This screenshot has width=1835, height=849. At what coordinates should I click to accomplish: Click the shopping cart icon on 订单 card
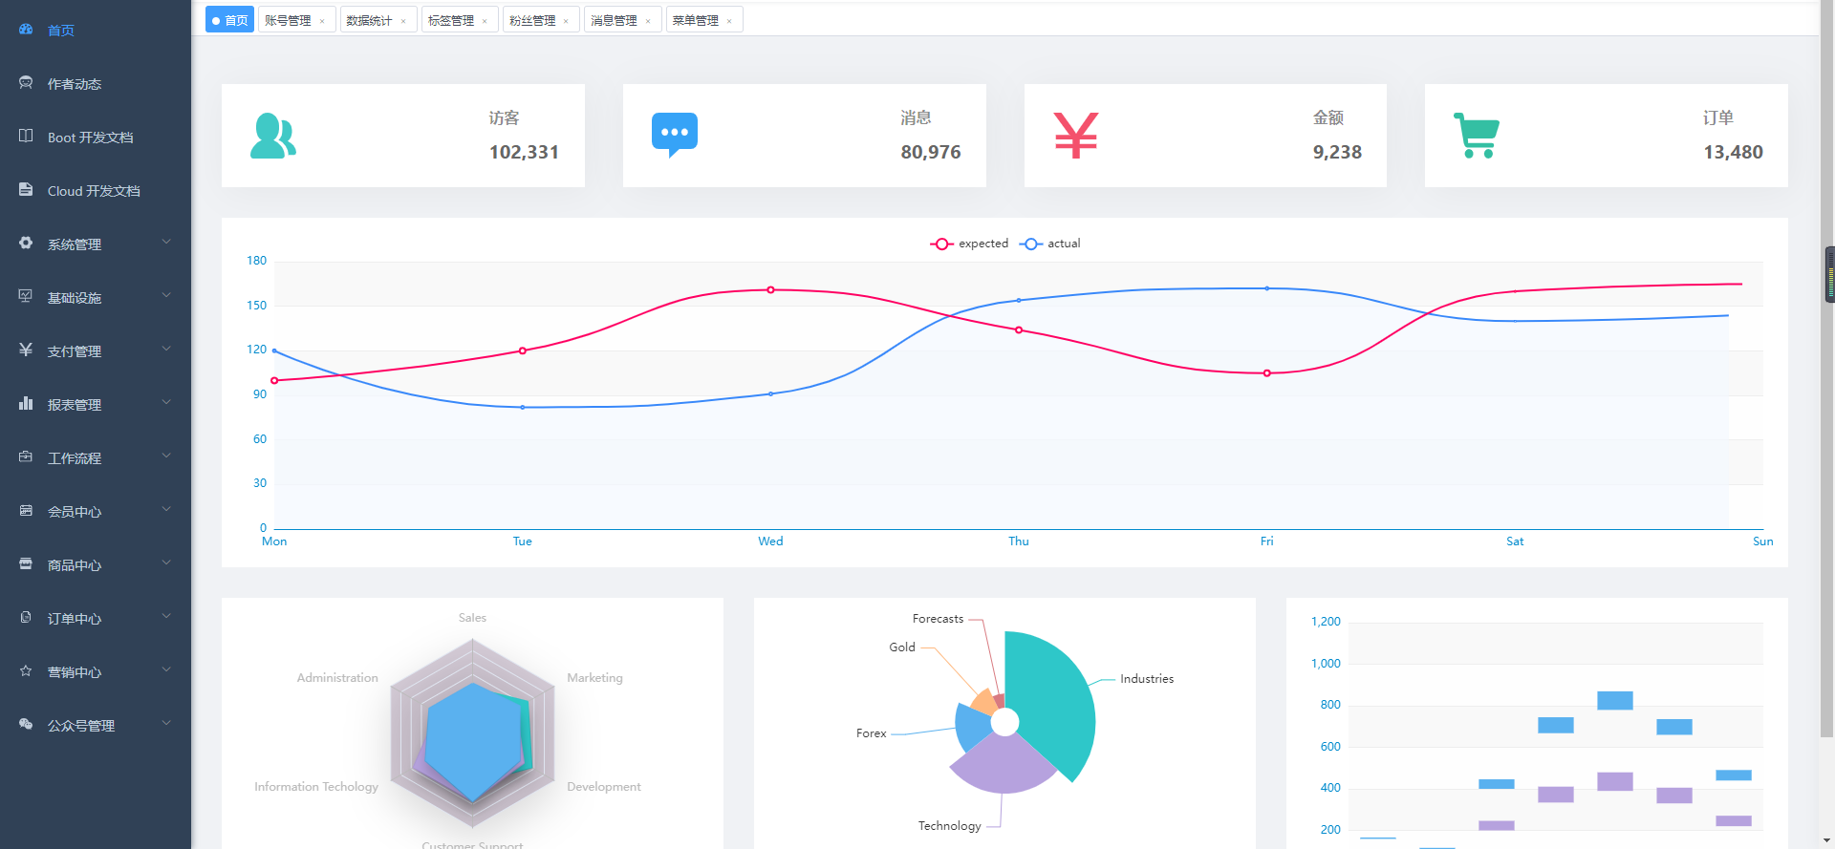click(1477, 136)
